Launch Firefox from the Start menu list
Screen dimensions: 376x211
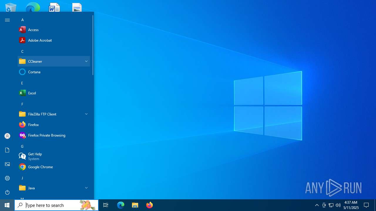pos(54,125)
